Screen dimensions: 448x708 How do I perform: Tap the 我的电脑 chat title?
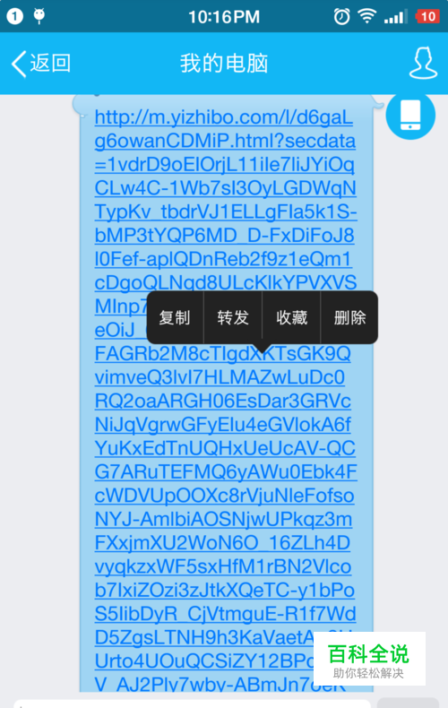tap(224, 64)
